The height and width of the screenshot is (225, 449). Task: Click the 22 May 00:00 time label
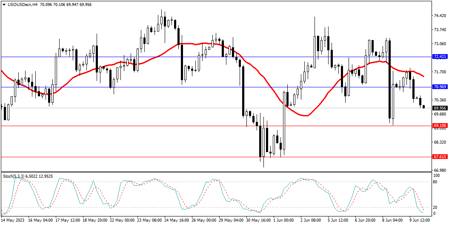(x=122, y=220)
